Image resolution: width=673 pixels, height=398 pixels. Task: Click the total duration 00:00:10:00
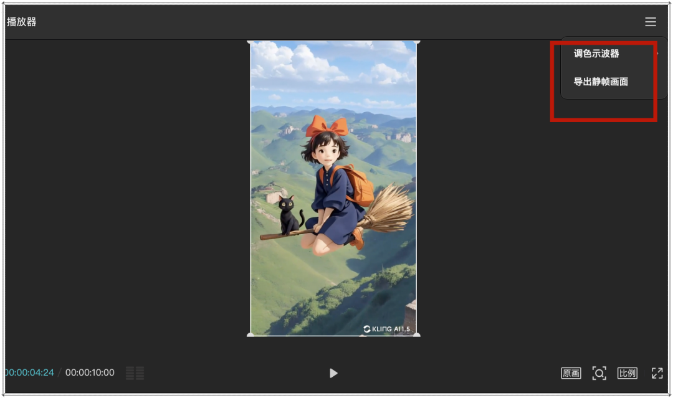(x=90, y=372)
